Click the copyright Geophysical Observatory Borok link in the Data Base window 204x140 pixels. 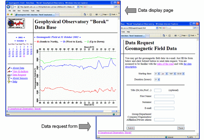(24, 109)
